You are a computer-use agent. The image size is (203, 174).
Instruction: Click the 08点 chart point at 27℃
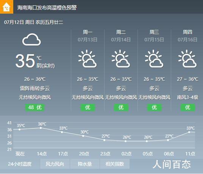point(168,140)
